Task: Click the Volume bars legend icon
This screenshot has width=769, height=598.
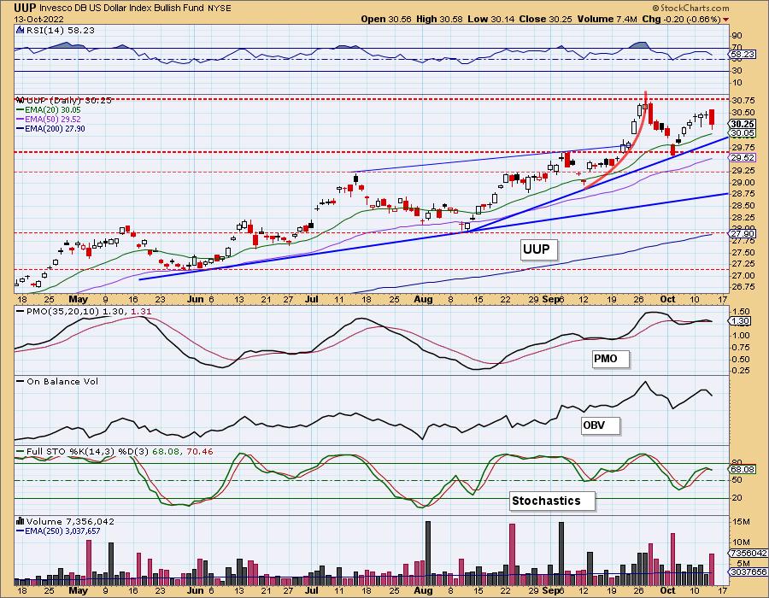Action: 21,521
